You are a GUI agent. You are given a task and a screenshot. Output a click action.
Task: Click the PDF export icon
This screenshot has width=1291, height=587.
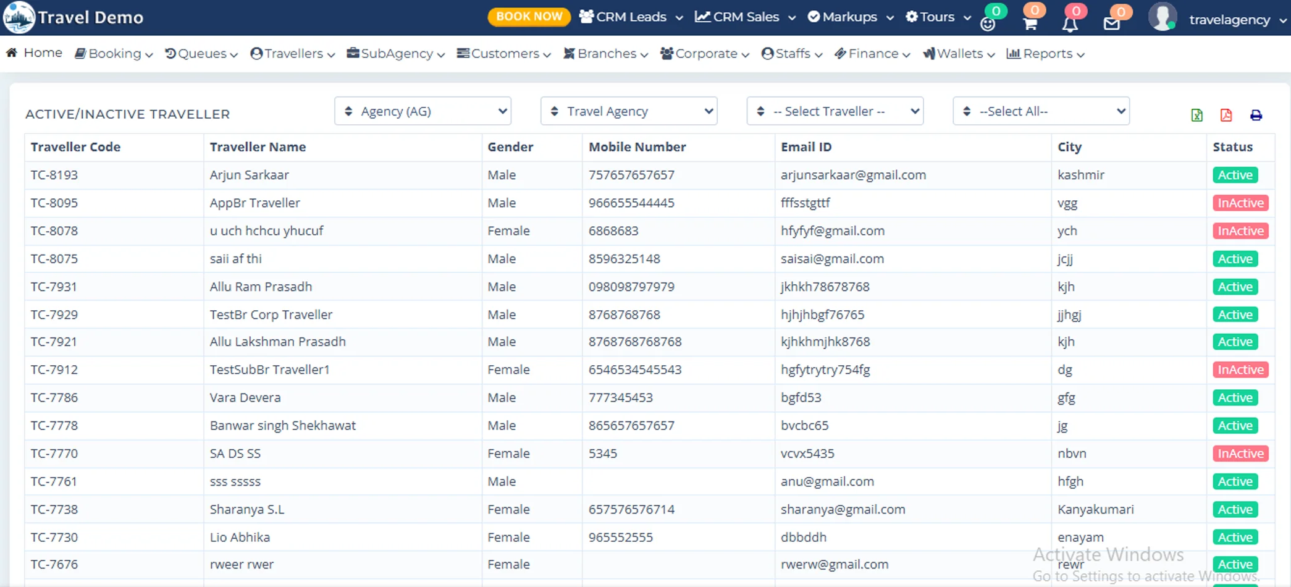click(x=1226, y=115)
